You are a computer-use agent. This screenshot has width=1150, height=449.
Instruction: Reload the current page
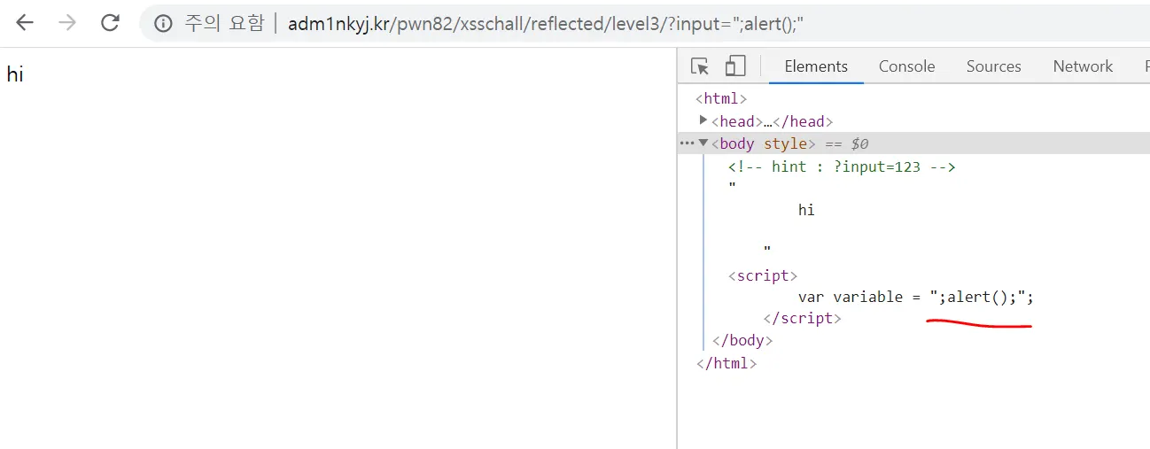point(110,23)
